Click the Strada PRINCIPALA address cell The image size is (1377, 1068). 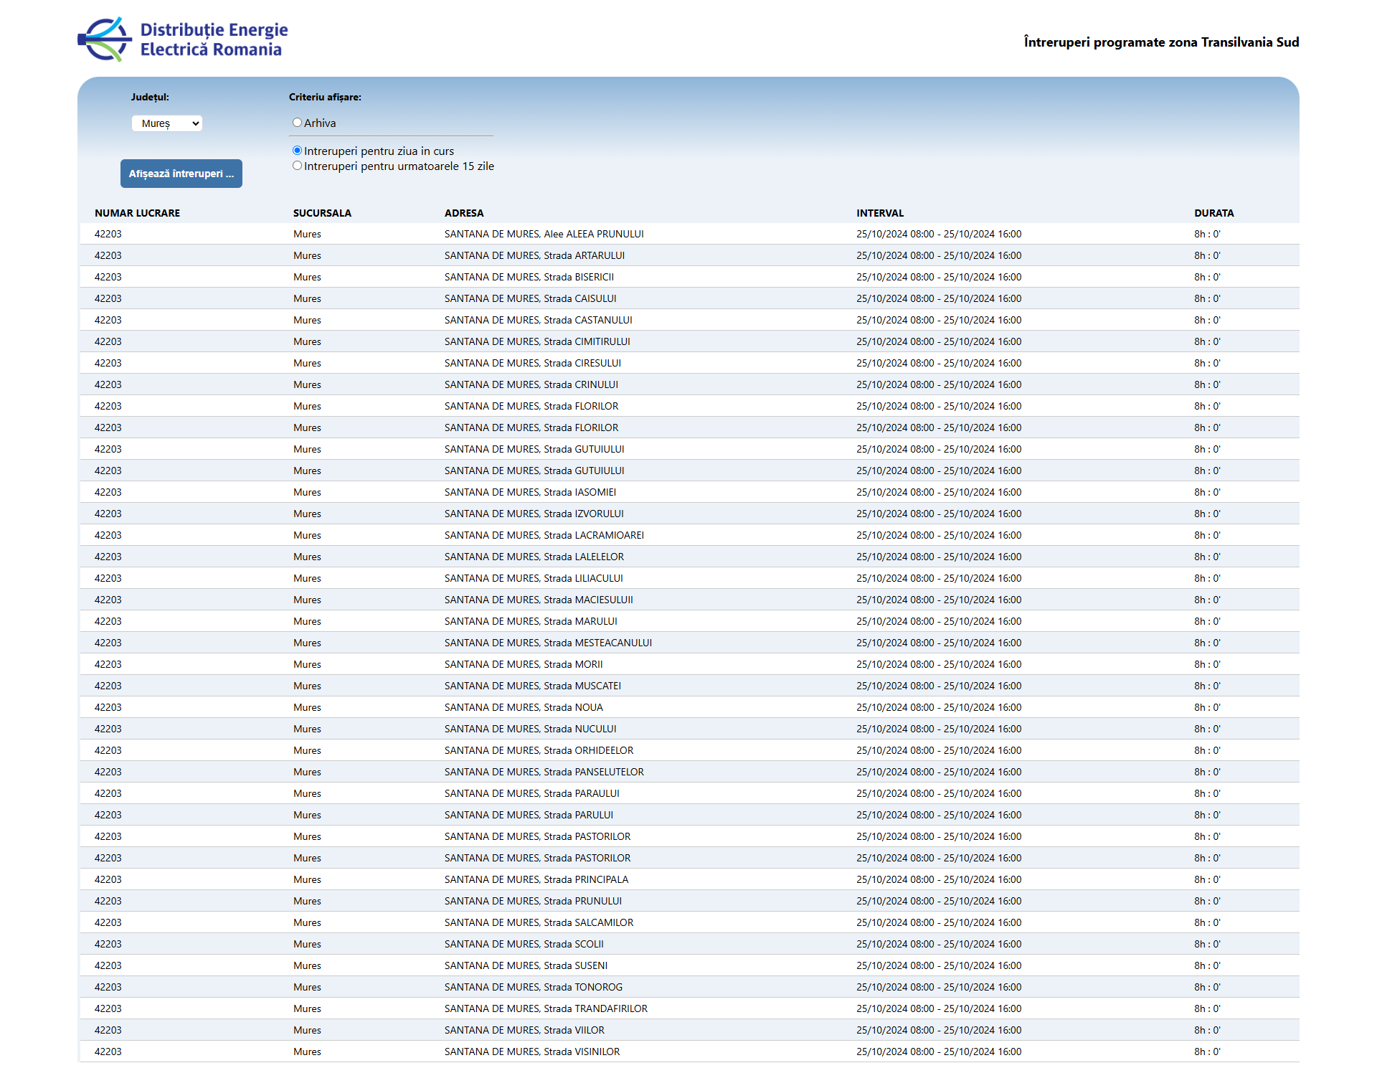coord(536,879)
